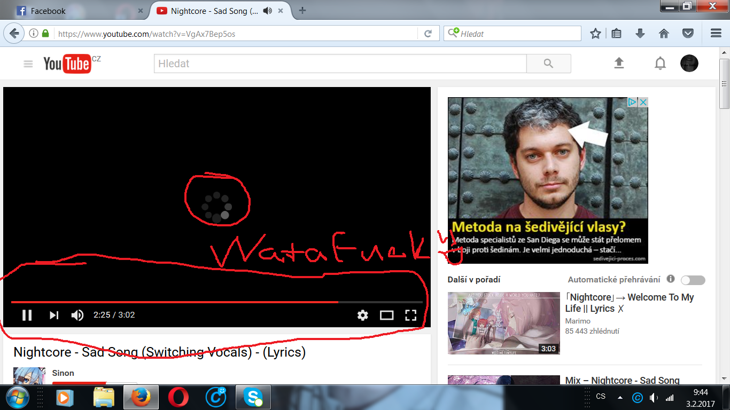The image size is (730, 410).
Task: Show site information icon in URL bar
Action: point(34,34)
